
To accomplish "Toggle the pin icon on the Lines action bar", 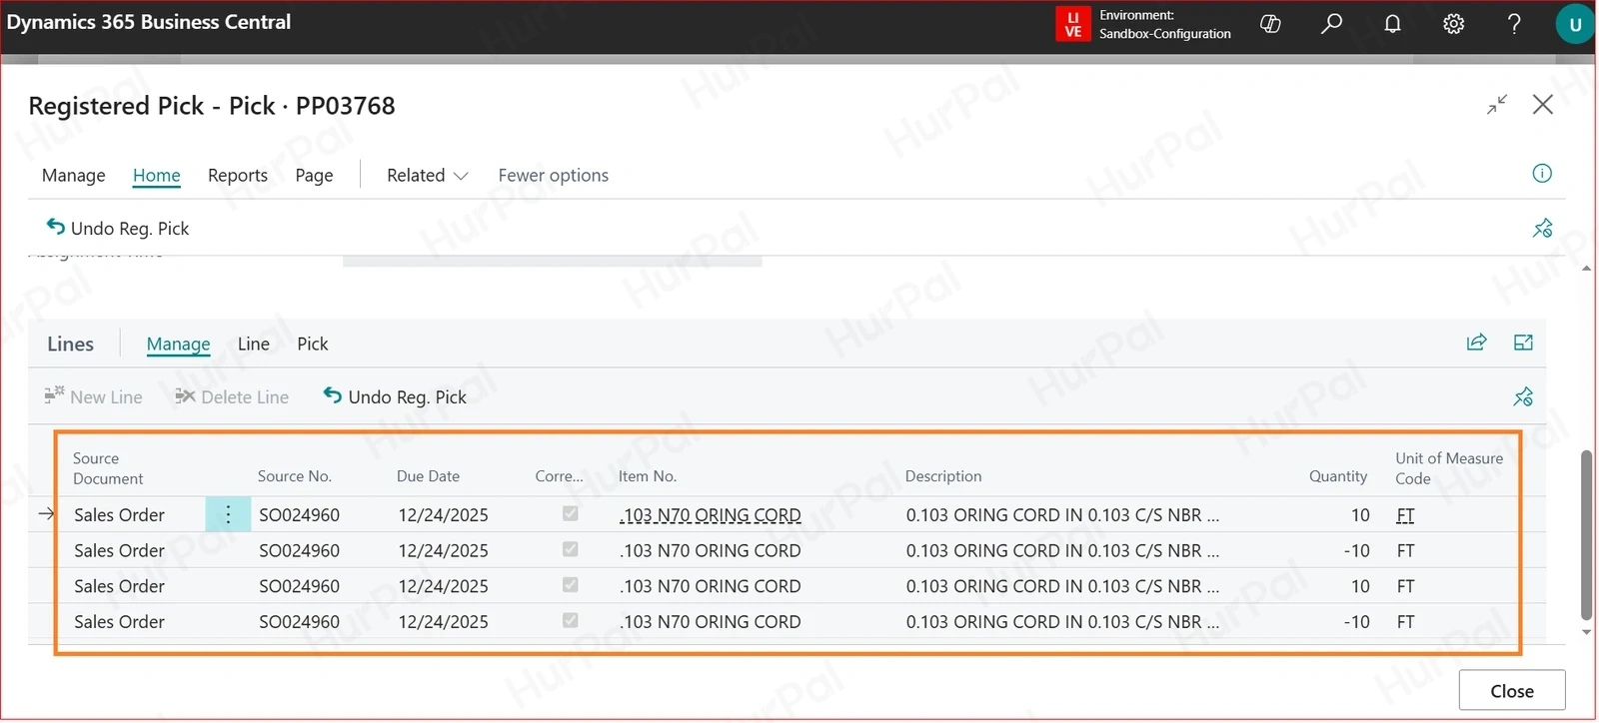I will (1523, 397).
